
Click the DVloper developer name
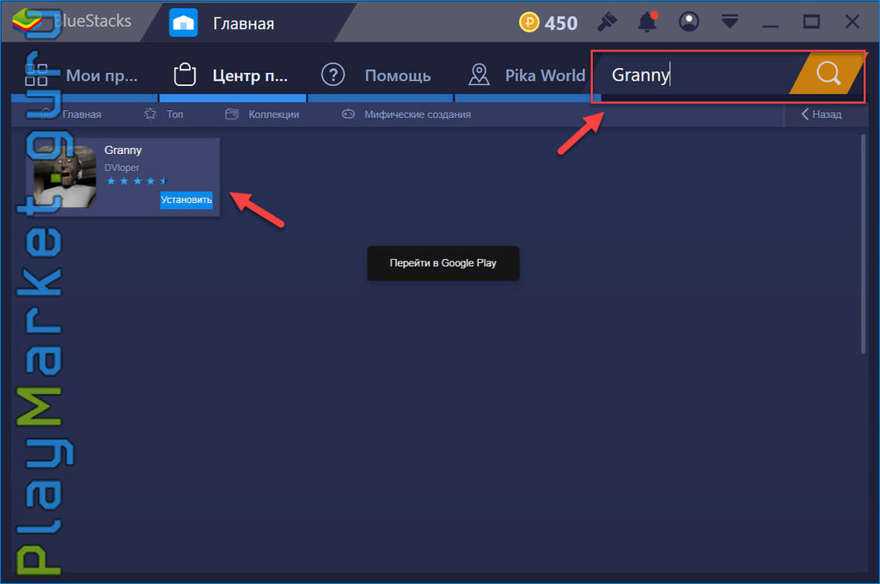[121, 168]
